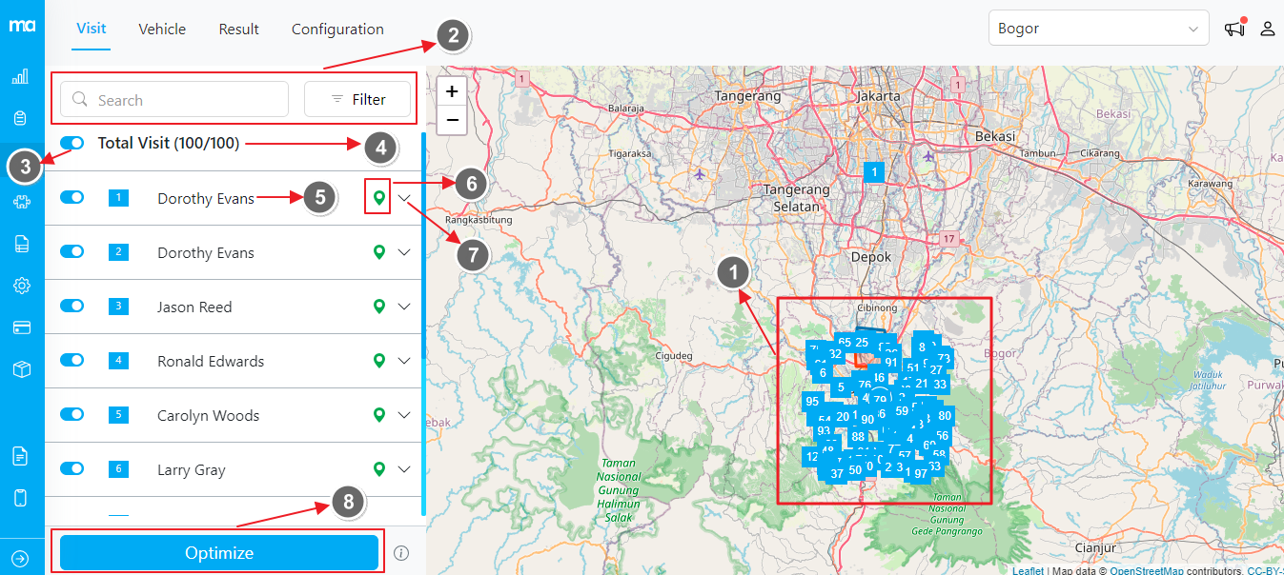1284x575 pixels.
Task: Click the credit card billing sidebar icon
Action: [21, 327]
